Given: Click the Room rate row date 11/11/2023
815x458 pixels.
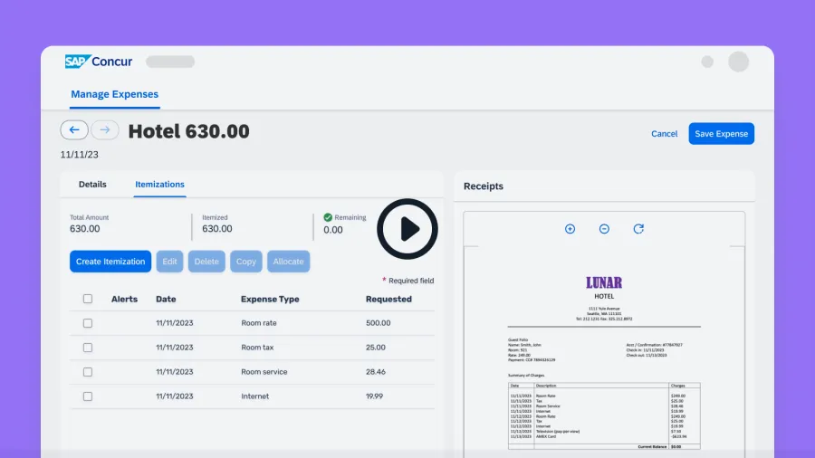Looking at the screenshot, I should click(174, 323).
